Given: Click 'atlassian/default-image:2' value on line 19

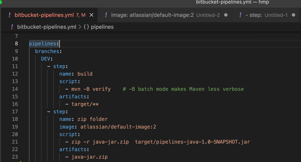Looking at the screenshot, I should [x=118, y=127].
